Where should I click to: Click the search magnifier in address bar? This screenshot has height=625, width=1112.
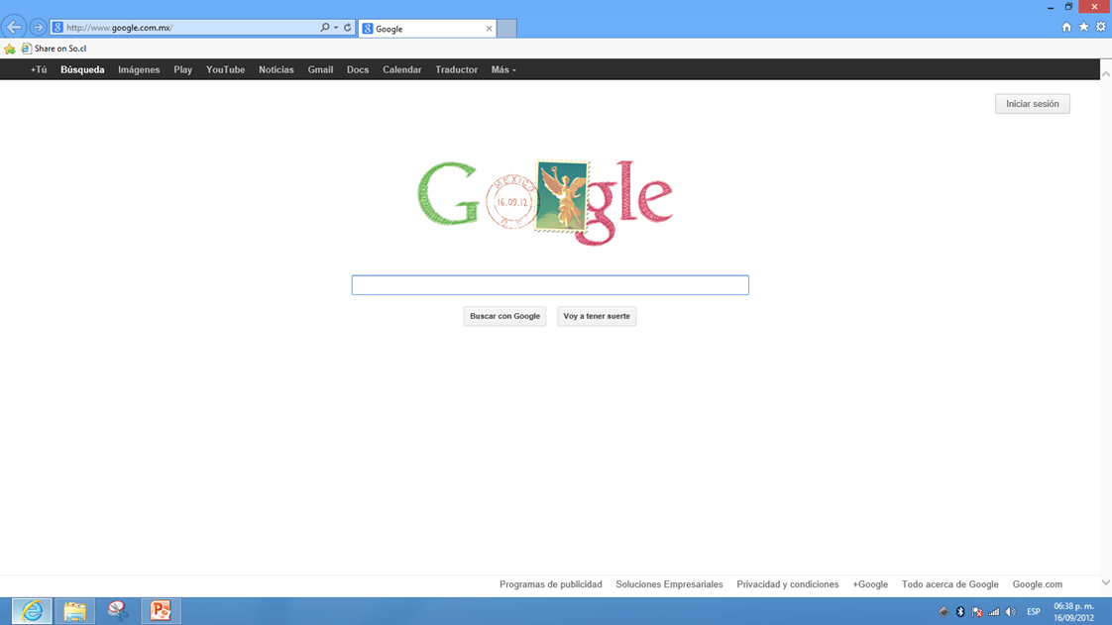click(x=324, y=28)
